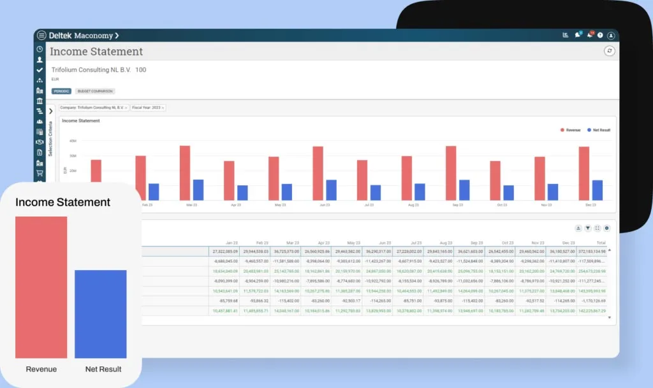This screenshot has width=653, height=388.
Task: Open the table settings gear icon
Action: click(x=607, y=228)
